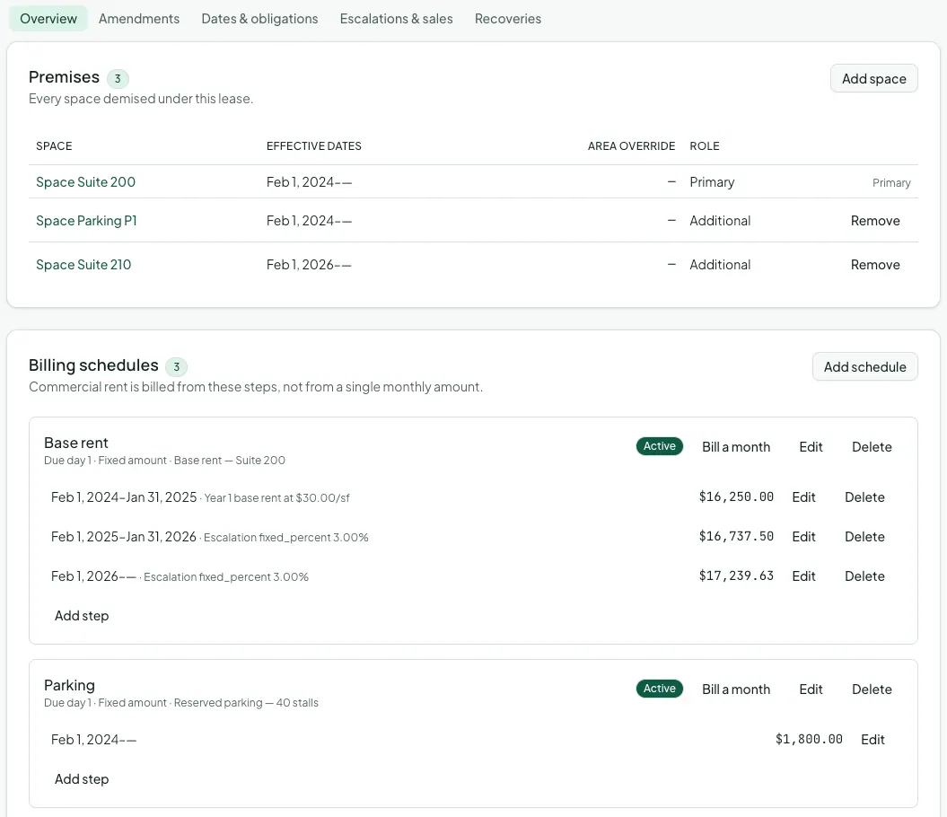Click the Parking schedule title
947x817 pixels.
point(69,685)
